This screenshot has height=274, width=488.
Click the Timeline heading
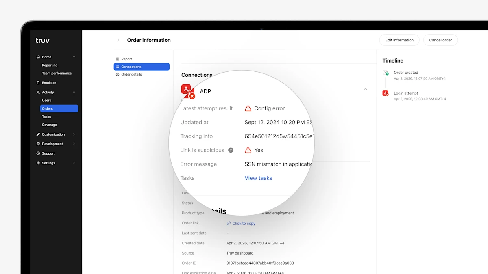[x=393, y=61]
